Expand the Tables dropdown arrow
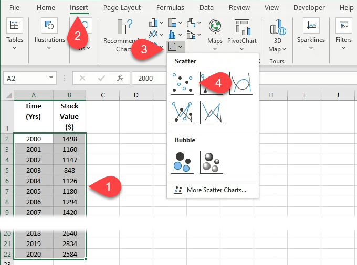 coord(14,48)
